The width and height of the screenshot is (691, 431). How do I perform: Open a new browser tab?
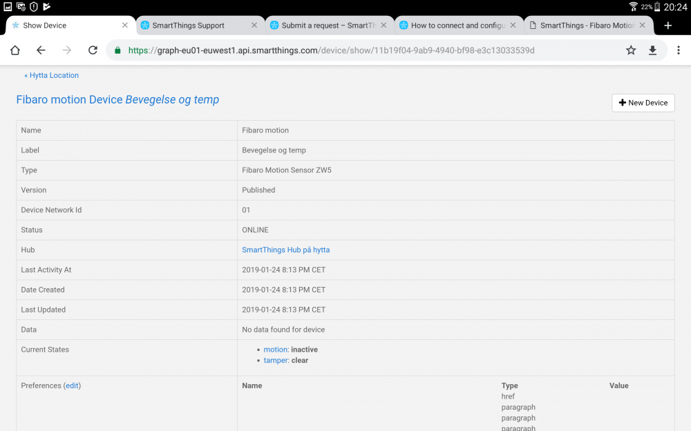(x=668, y=26)
